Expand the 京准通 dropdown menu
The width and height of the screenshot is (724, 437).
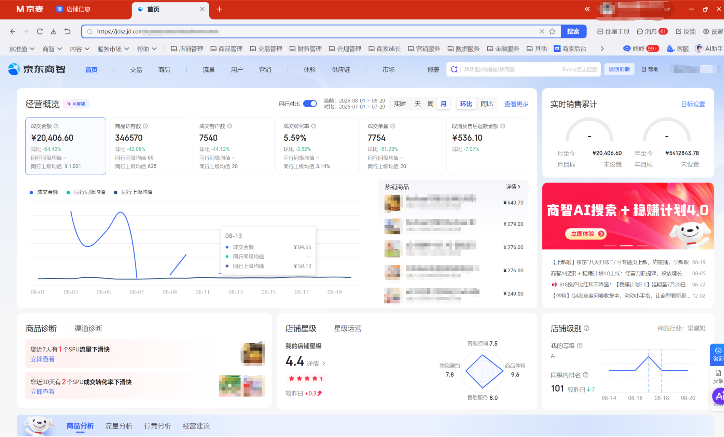pyautogui.click(x=22, y=49)
